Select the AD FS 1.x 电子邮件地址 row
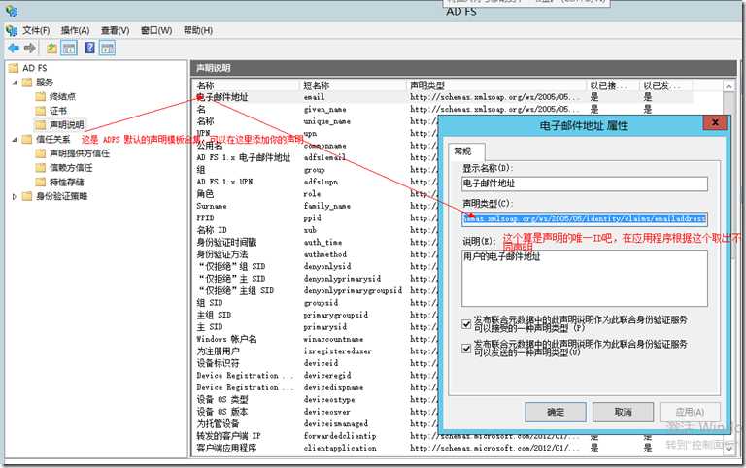The width and height of the screenshot is (746, 468). click(x=316, y=157)
